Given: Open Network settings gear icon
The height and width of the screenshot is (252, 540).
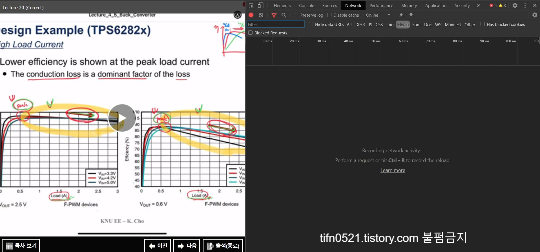Looking at the screenshot, I should [535, 15].
